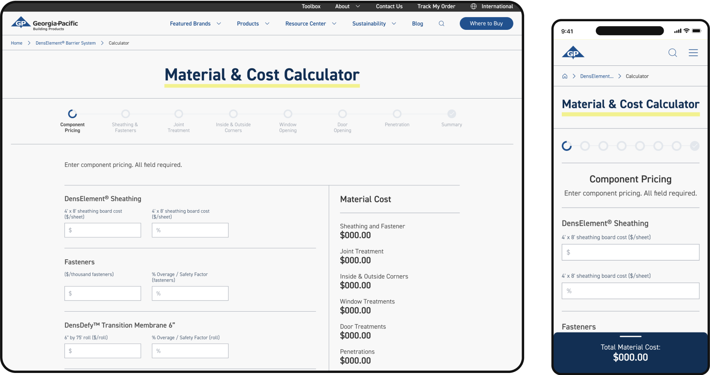Tap the last mobile progress checkmark step
The image size is (710, 375).
point(695,146)
